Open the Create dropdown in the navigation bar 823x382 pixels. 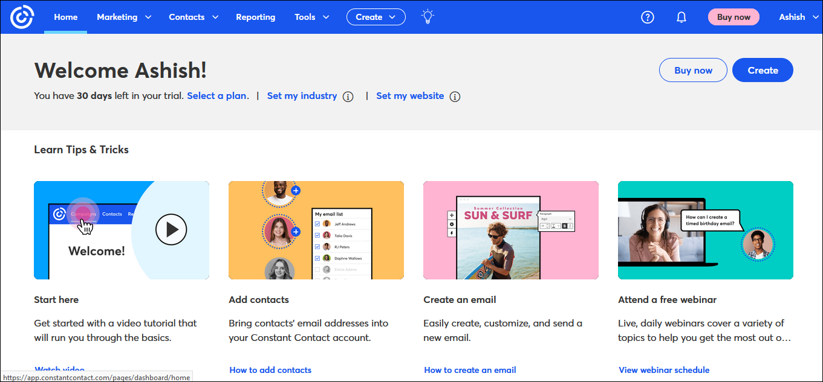(x=376, y=17)
